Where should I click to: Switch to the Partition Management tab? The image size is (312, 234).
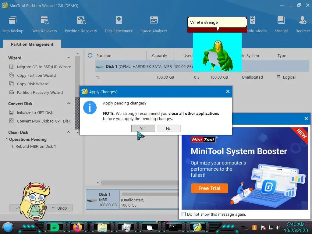[x=32, y=44]
